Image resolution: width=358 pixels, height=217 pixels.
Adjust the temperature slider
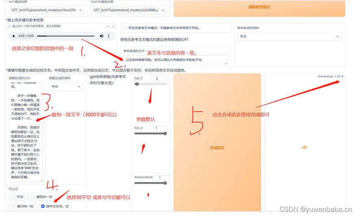[151, 183]
